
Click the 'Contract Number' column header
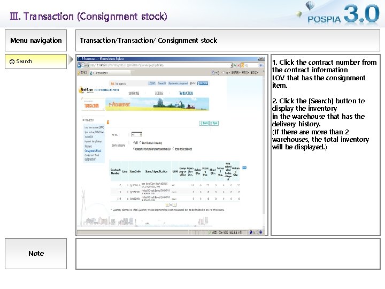(x=115, y=172)
